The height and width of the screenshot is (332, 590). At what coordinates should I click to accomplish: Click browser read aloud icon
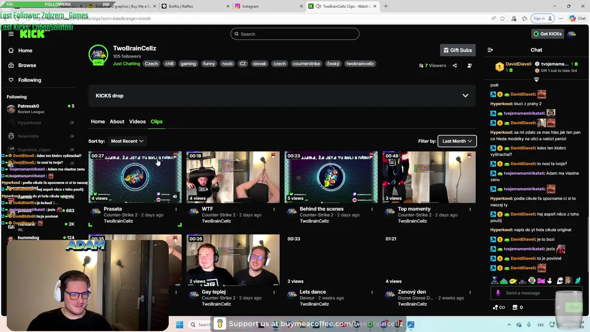pyautogui.click(x=493, y=18)
